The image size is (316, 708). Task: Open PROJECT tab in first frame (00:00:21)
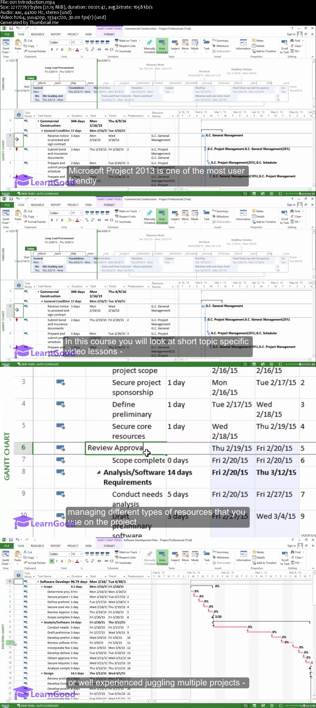(x=73, y=34)
